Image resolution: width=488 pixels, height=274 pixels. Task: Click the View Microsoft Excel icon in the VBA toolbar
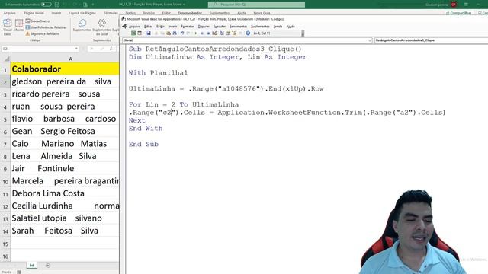[133, 33]
